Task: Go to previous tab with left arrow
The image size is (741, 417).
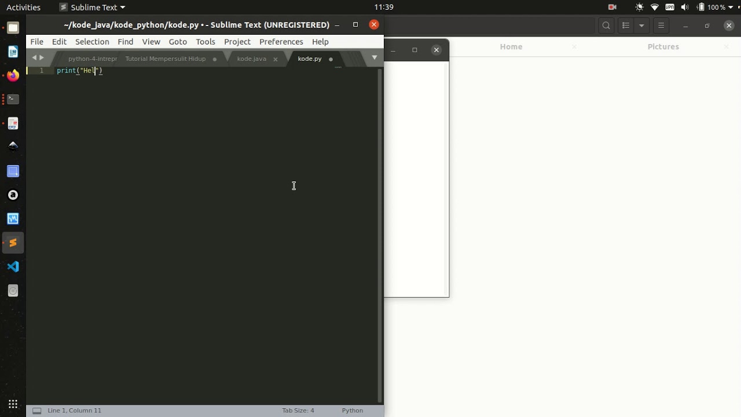Action: coord(34,57)
